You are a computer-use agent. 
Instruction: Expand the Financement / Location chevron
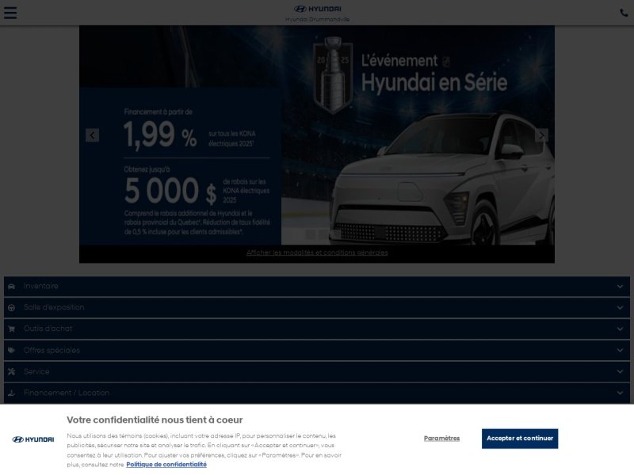click(620, 393)
